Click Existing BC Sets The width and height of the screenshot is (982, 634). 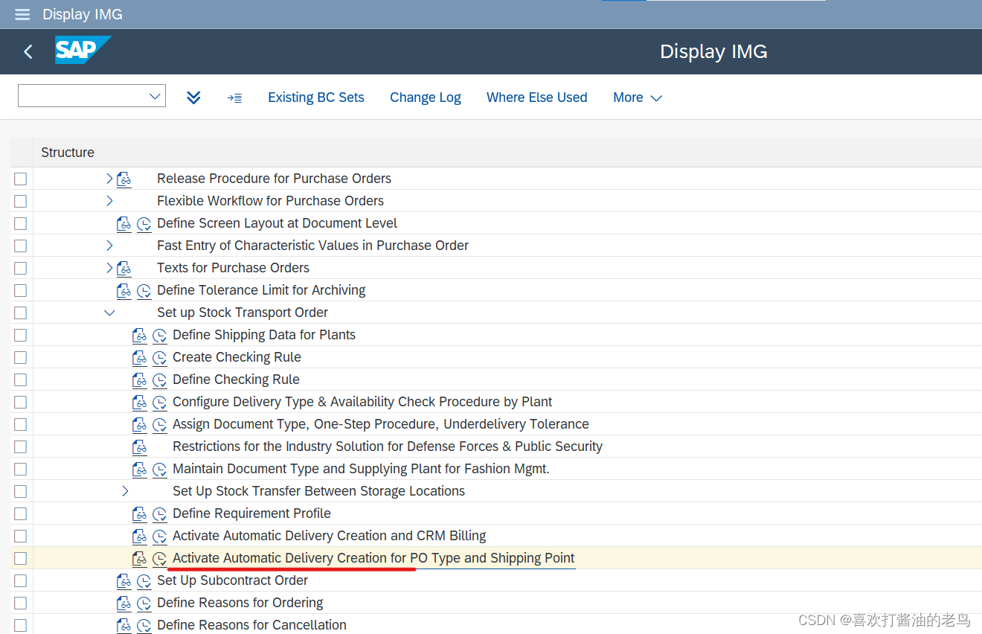point(315,97)
